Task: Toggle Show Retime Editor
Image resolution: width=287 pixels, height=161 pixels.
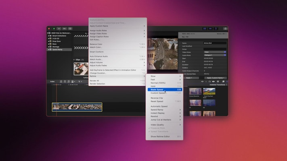Action: [160, 136]
